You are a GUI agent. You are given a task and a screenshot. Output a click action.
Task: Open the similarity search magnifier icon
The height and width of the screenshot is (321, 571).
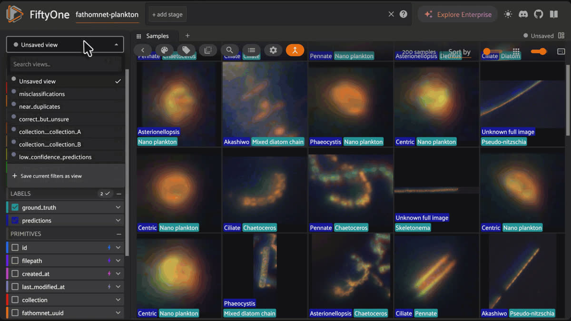click(x=230, y=50)
